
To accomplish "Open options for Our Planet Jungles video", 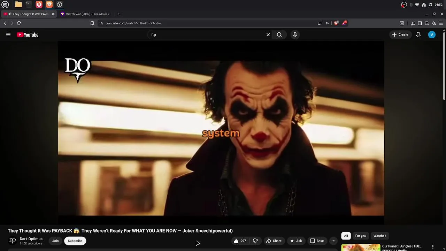I will point(433,247).
